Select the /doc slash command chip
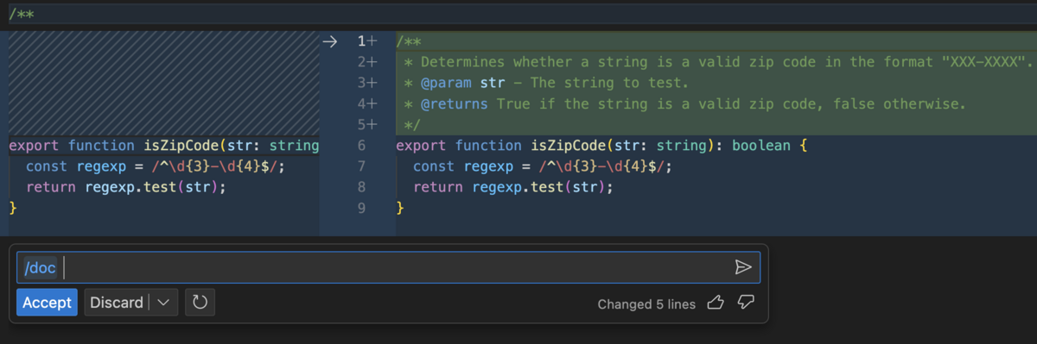This screenshot has width=1037, height=344. [x=40, y=268]
